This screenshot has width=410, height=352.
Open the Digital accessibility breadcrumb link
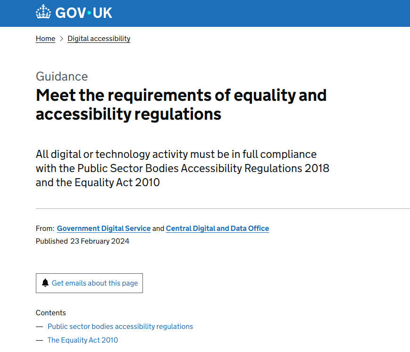coord(99,39)
